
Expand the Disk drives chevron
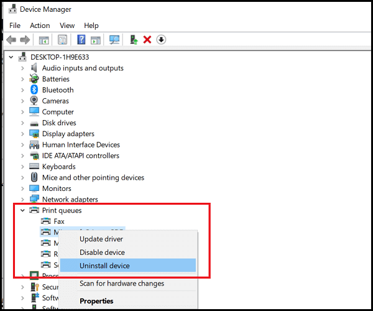coord(22,123)
